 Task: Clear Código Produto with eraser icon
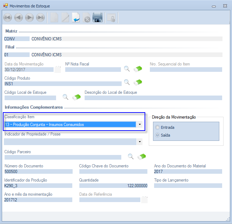click(138, 82)
